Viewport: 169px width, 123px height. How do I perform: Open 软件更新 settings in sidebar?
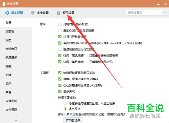[16, 101]
